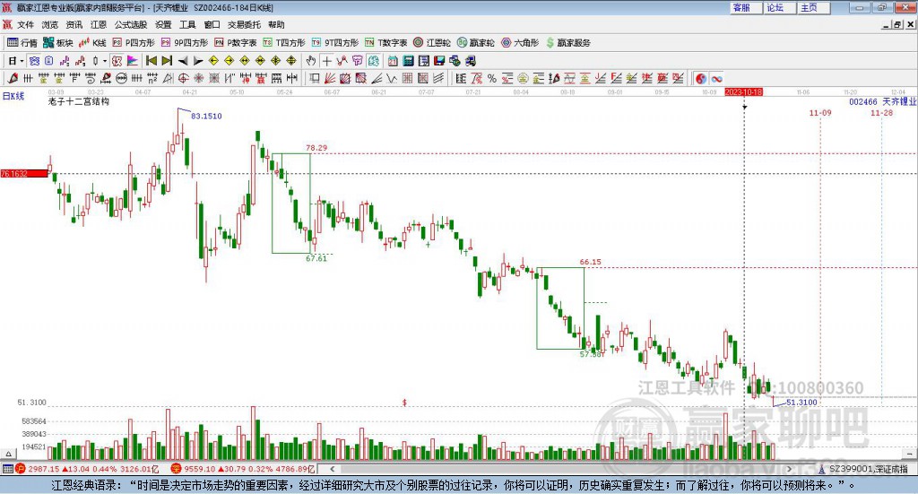Open the 设置 menu
Viewport: 918px width, 494px height.
[x=163, y=24]
